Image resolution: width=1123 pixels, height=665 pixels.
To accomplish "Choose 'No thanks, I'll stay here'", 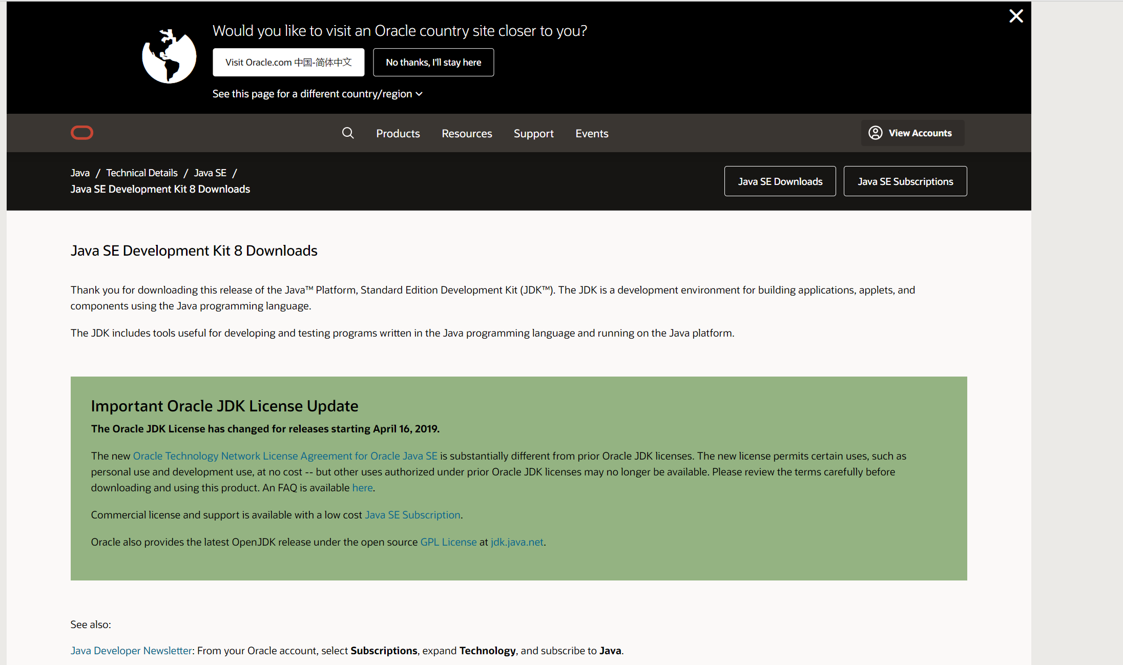I will (x=433, y=63).
